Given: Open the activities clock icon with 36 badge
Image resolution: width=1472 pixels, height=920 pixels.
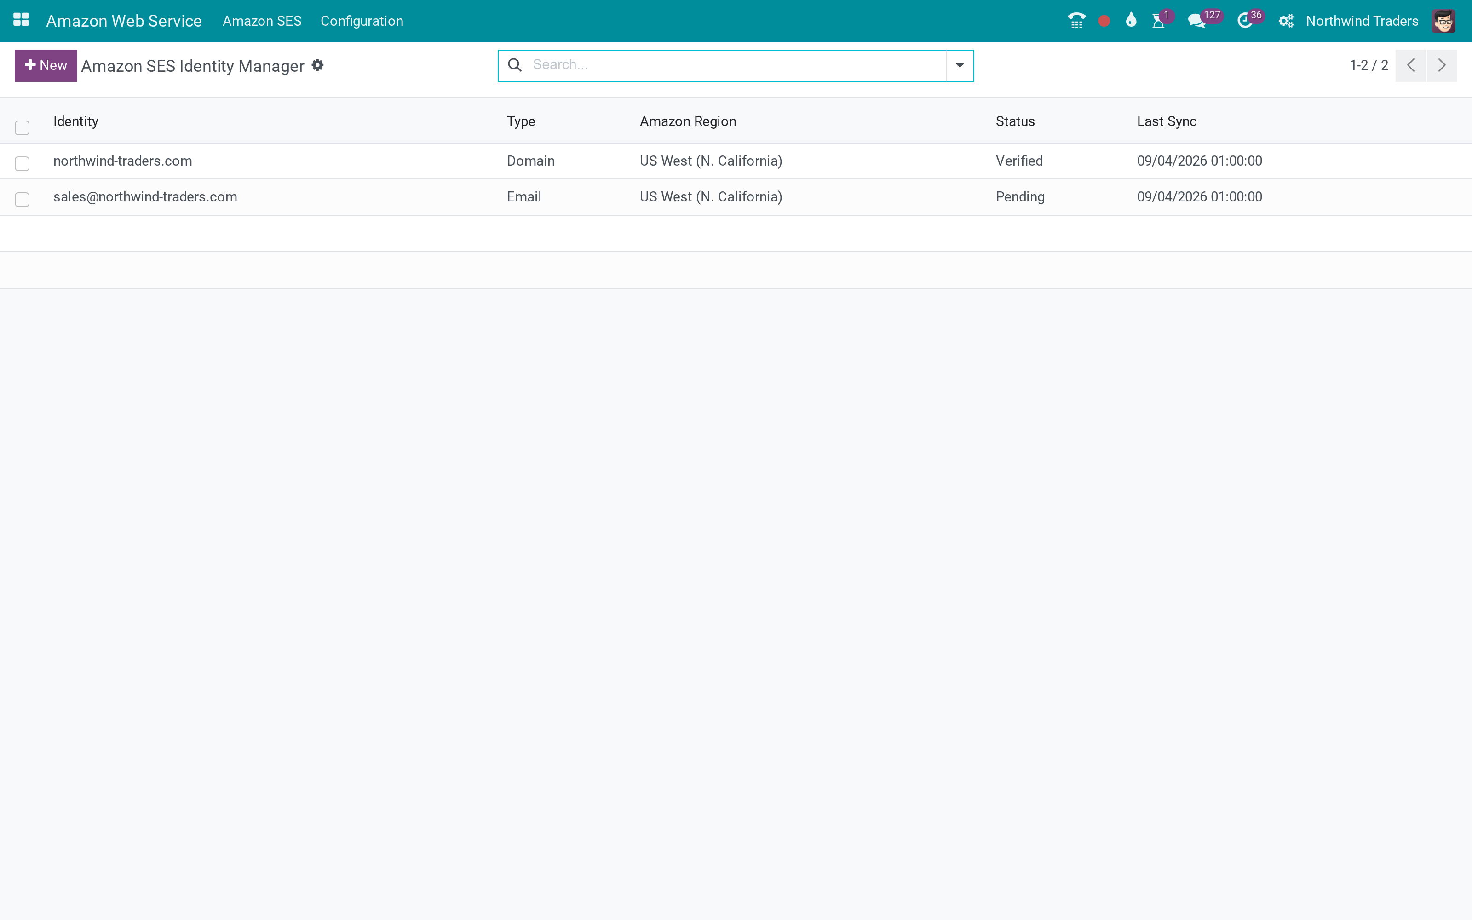Looking at the screenshot, I should pos(1244,21).
